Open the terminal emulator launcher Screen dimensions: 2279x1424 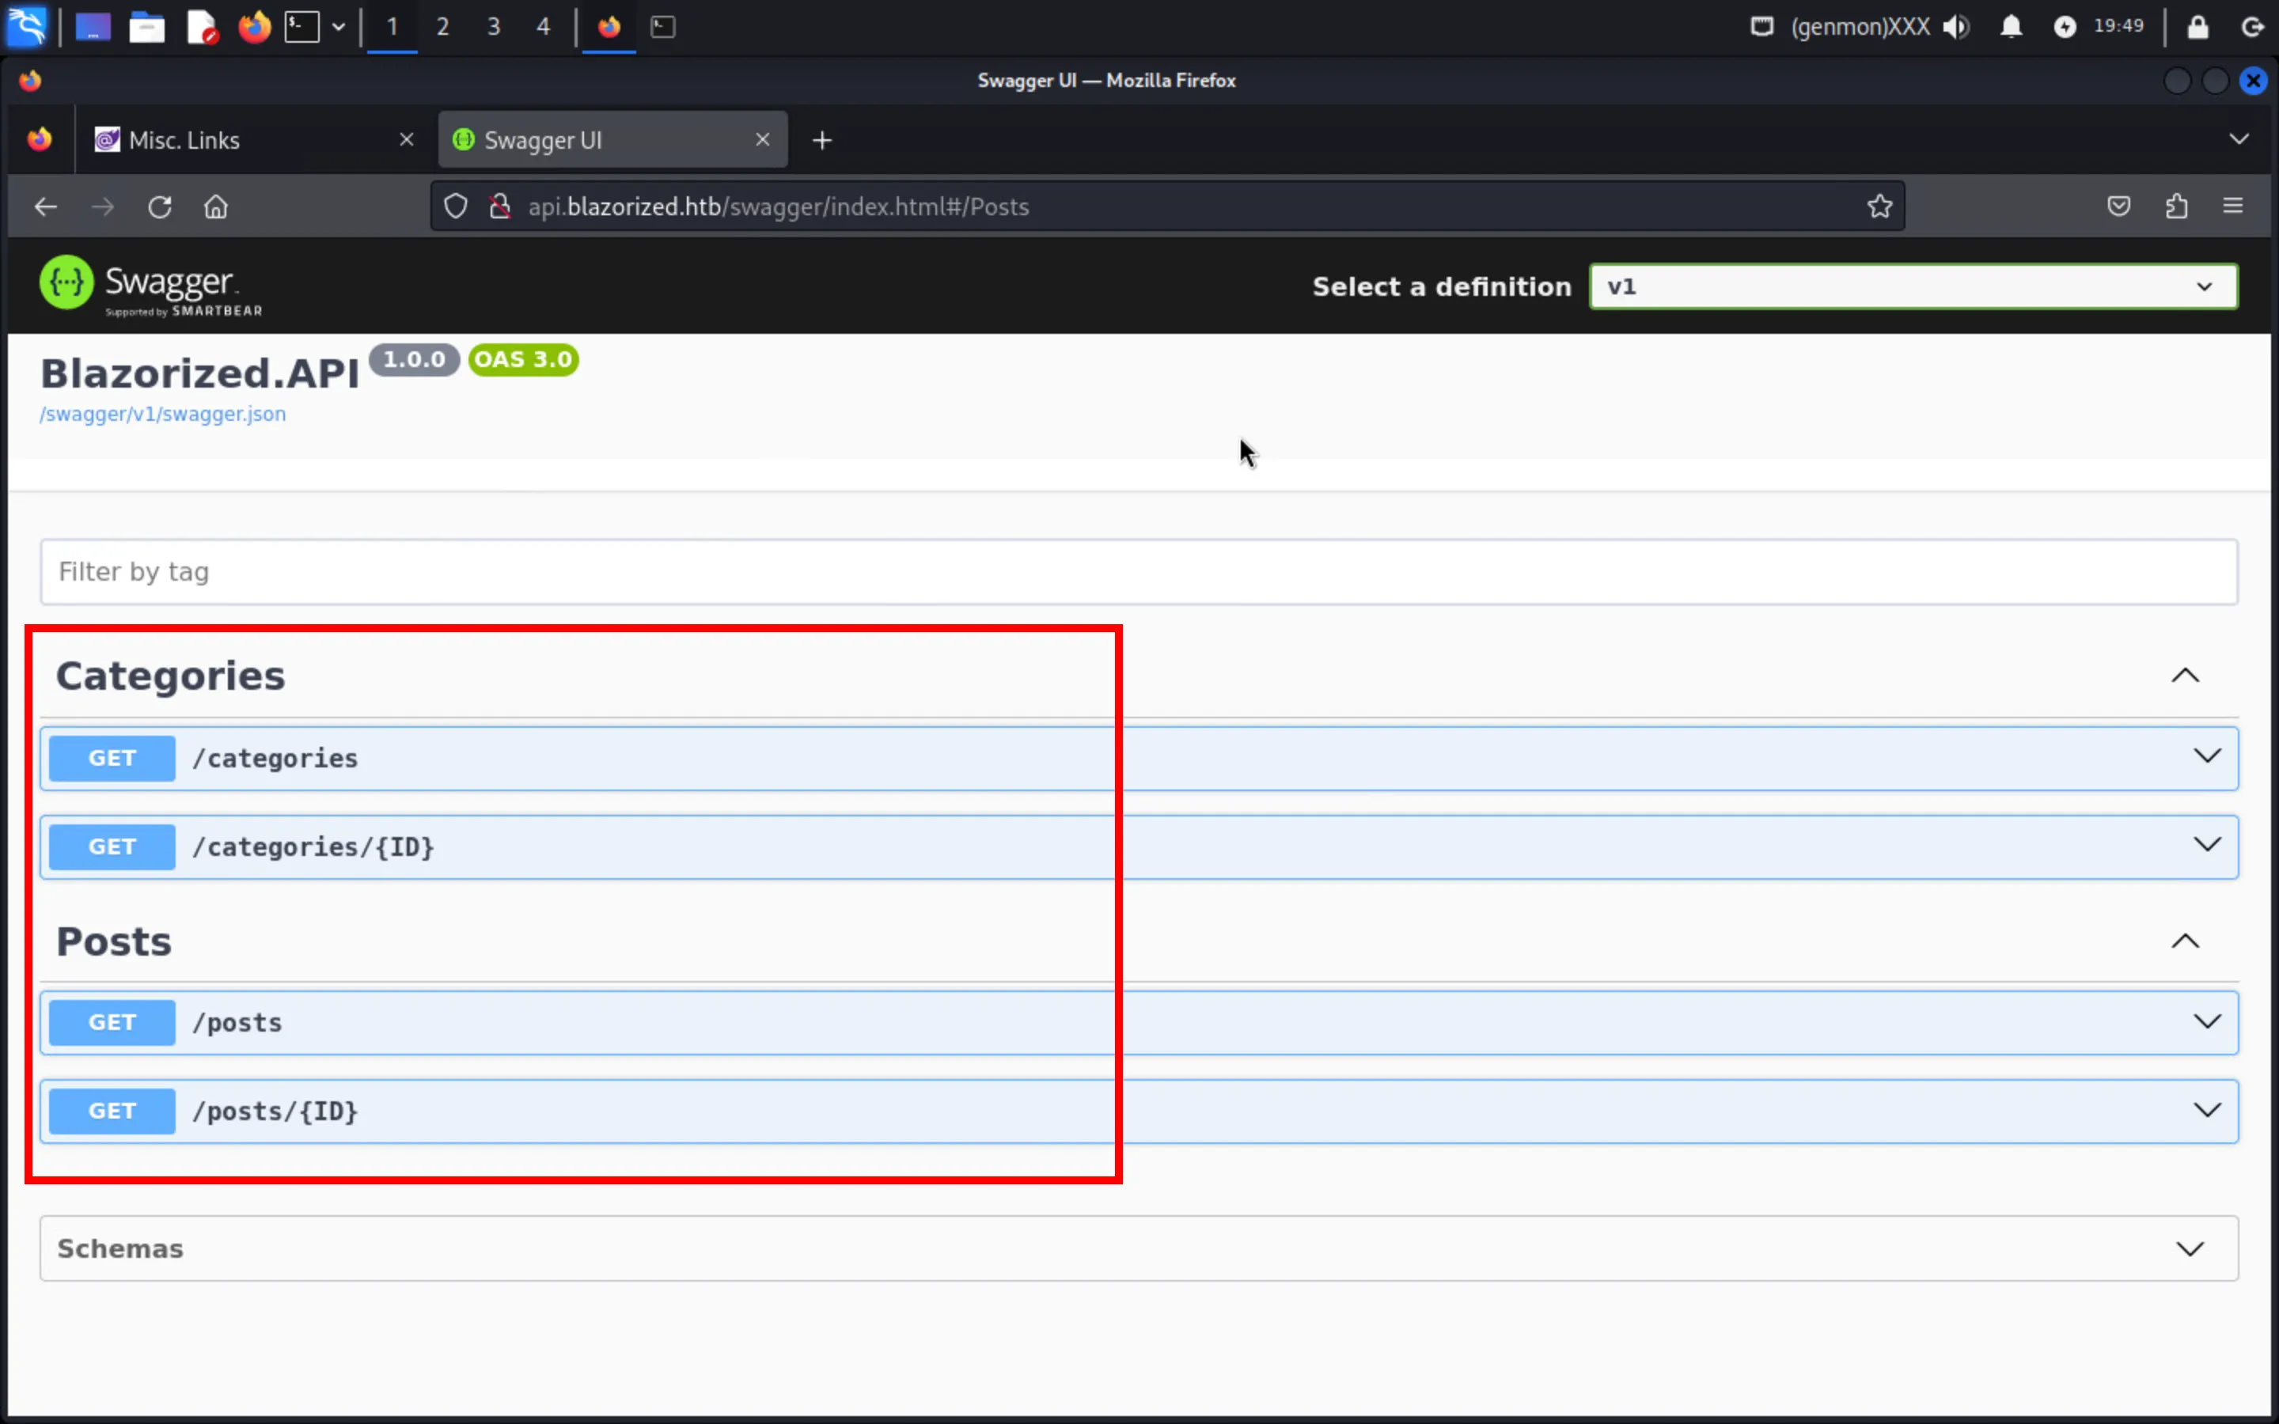click(302, 28)
